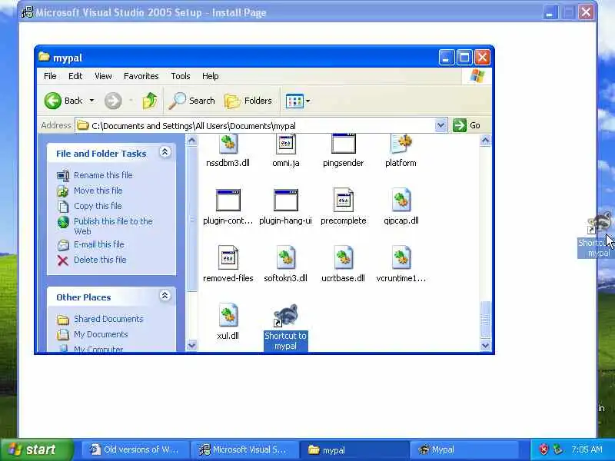Collapse the File and Folder Tasks panel
The image size is (615, 461).
(165, 152)
